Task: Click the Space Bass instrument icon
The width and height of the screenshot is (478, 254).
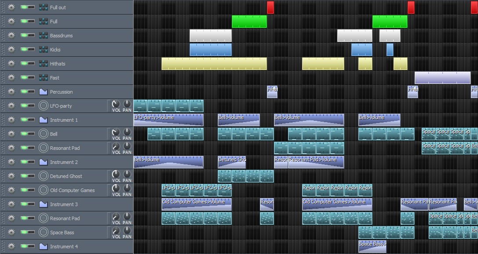Action: point(43,232)
